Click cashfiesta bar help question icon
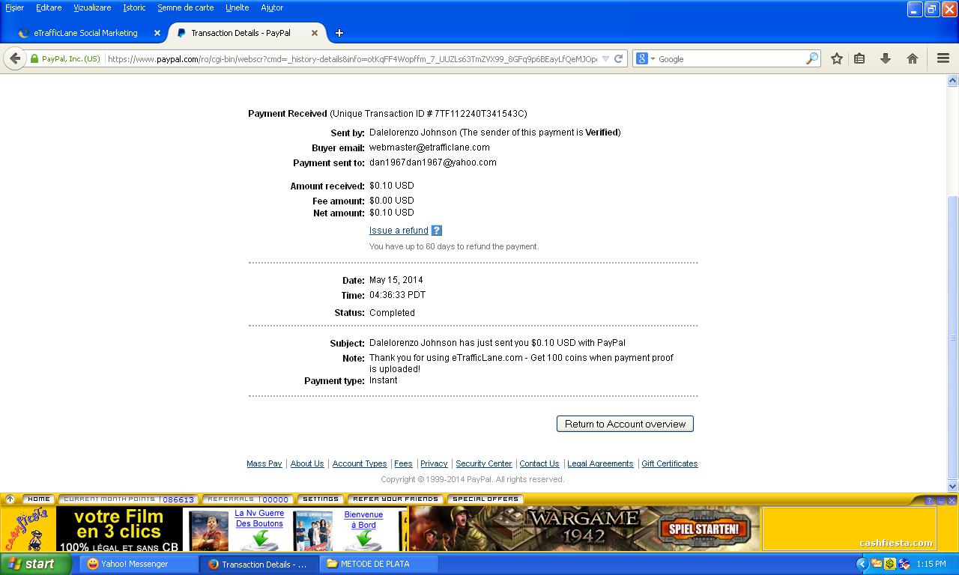This screenshot has height=575, width=959. 929,500
